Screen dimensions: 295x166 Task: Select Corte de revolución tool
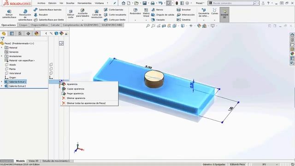(x=96, y=14)
